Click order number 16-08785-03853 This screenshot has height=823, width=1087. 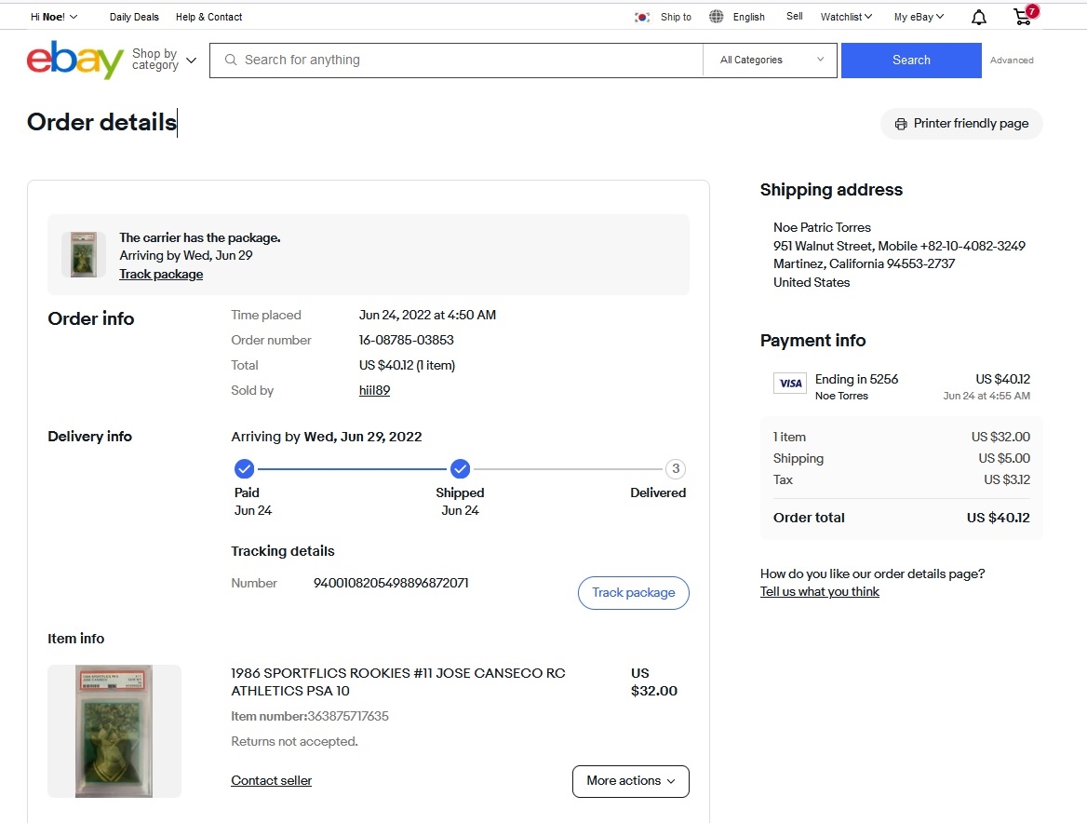pyautogui.click(x=407, y=341)
